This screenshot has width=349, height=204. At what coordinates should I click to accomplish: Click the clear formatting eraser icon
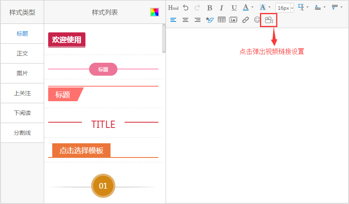(209, 19)
